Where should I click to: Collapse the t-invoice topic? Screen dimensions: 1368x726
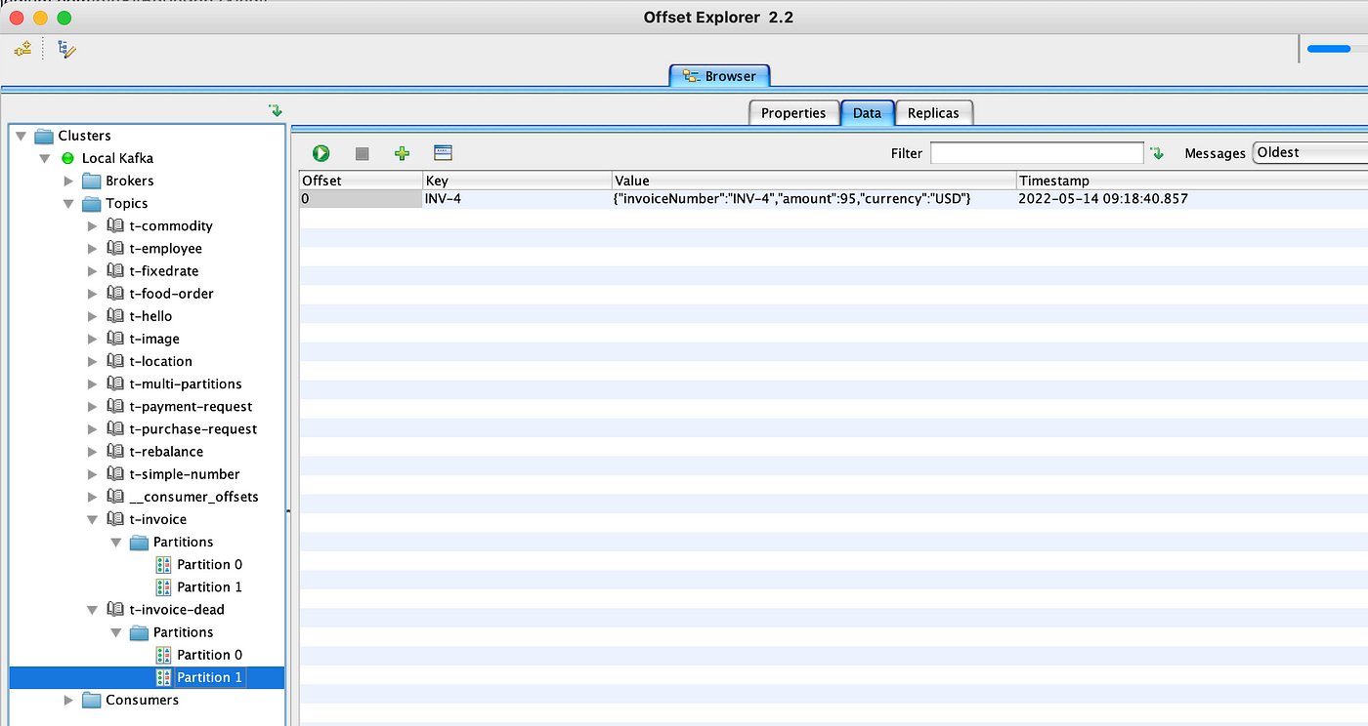[93, 519]
